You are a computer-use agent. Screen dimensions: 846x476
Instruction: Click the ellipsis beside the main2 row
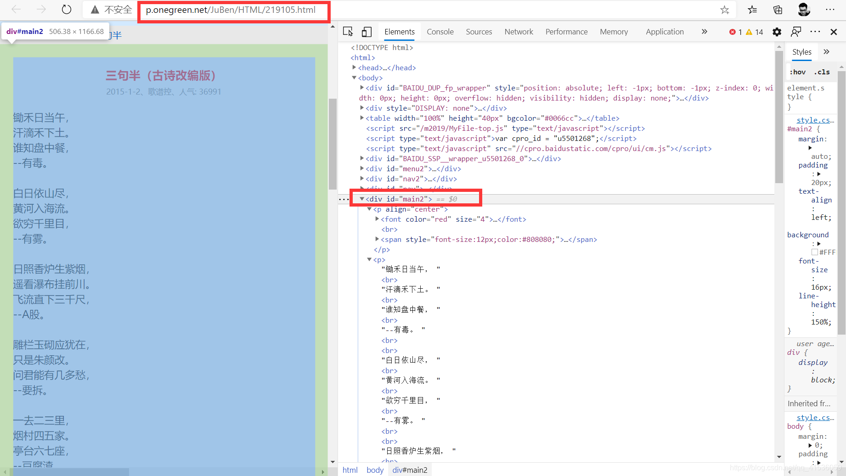pyautogui.click(x=344, y=199)
